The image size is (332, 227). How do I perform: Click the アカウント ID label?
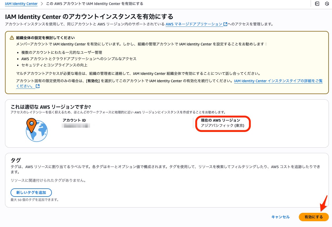tap(74, 120)
